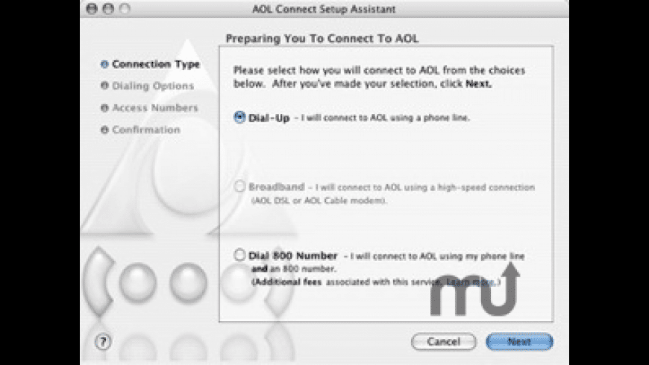Screen dimensions: 649x365
Task: Open the Access Numbers step
Action: coord(154,108)
